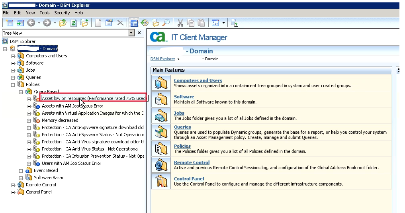Click the DSM Explorer breadcrumb link

(162, 59)
